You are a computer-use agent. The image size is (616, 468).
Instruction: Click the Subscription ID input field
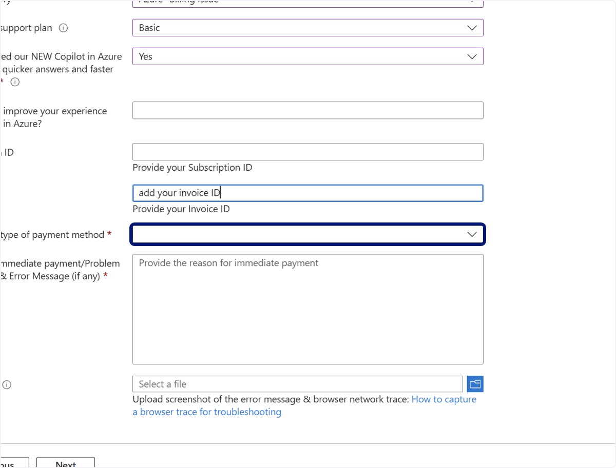307,152
